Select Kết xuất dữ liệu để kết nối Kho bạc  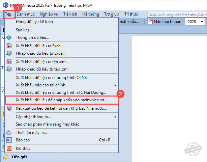click(x=61, y=108)
